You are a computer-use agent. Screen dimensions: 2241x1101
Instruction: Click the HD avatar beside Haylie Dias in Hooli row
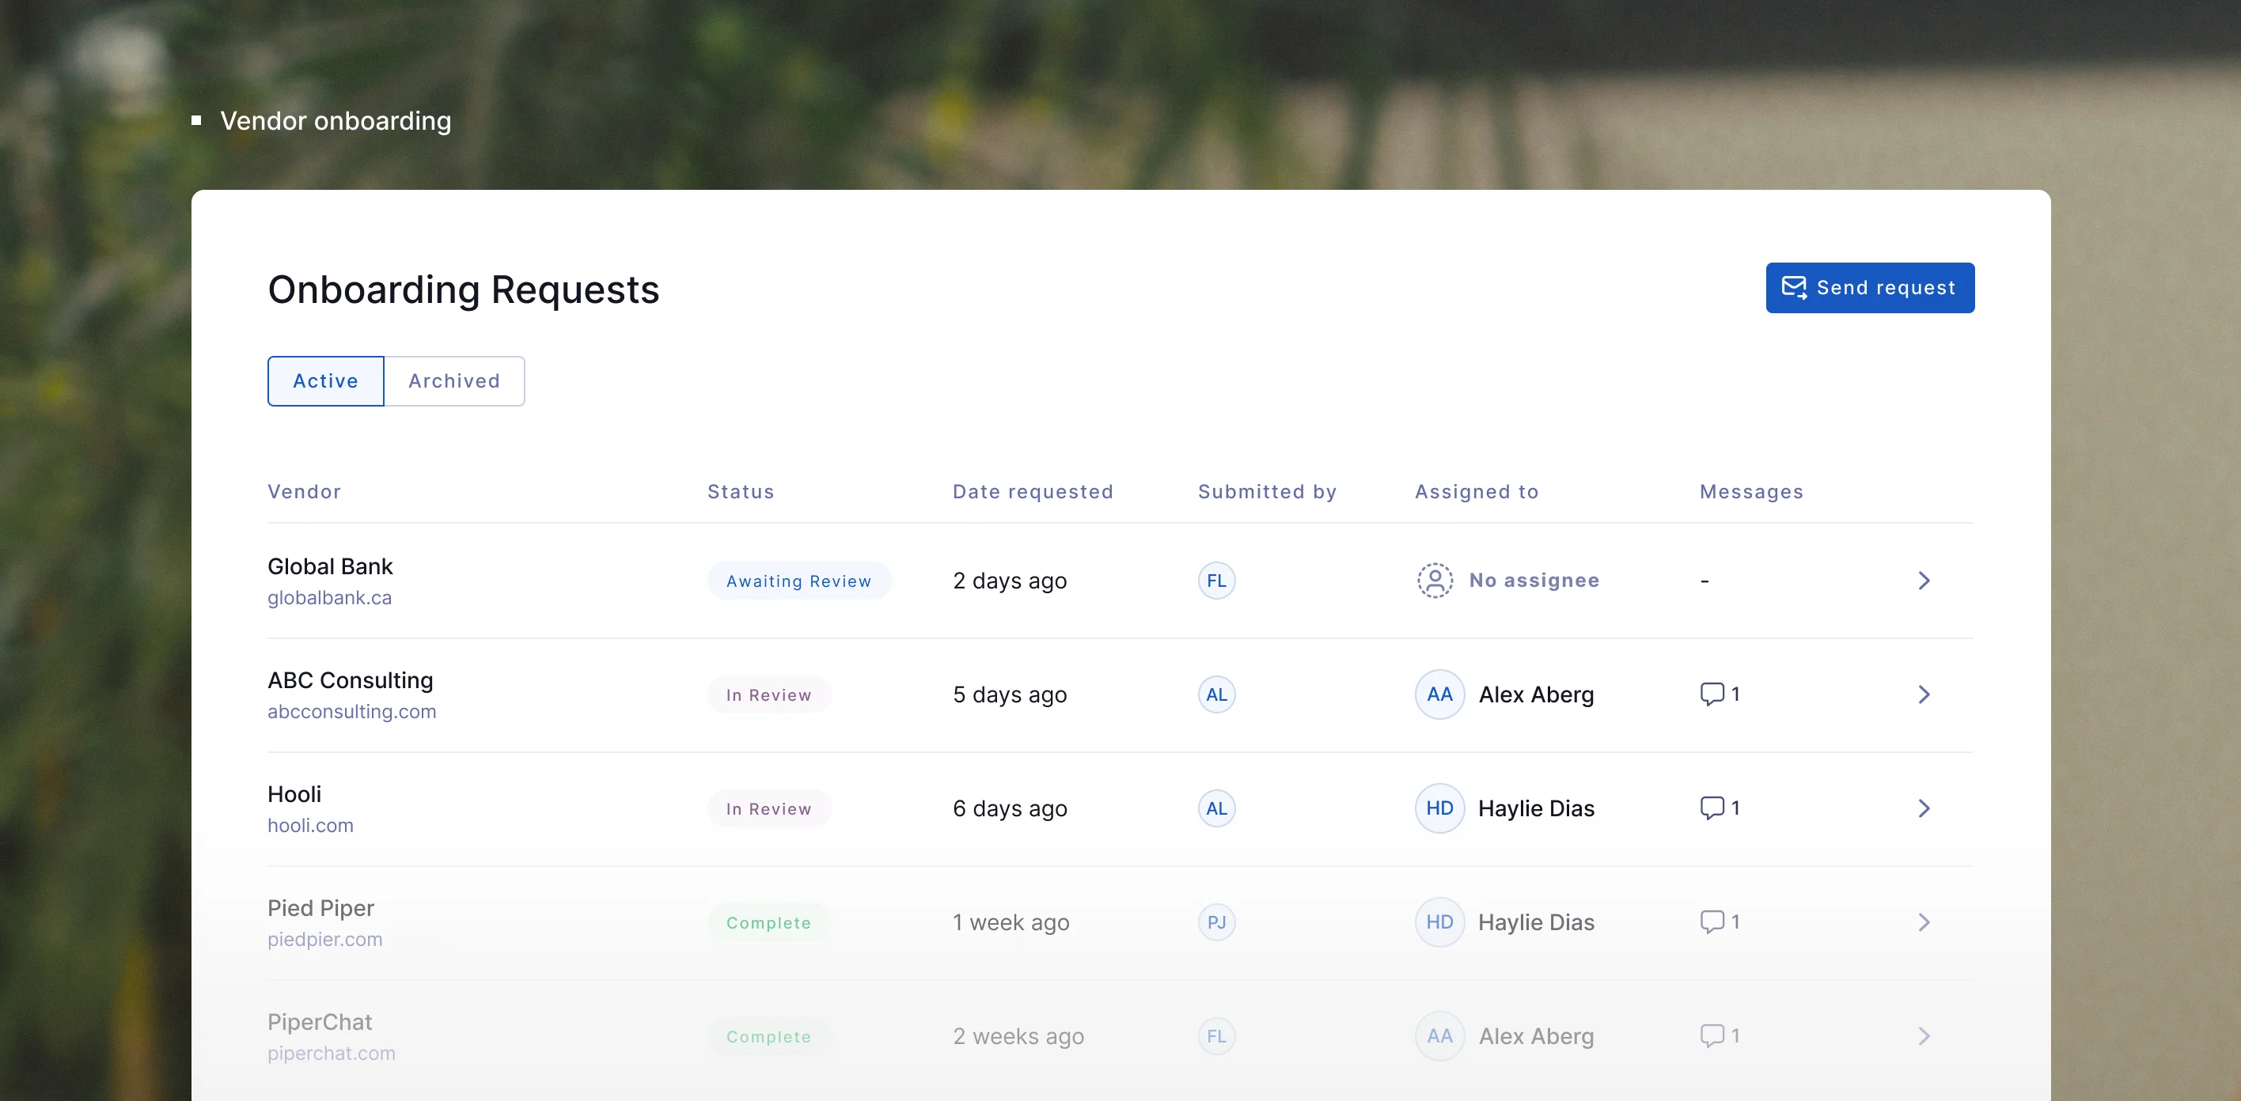1439,808
